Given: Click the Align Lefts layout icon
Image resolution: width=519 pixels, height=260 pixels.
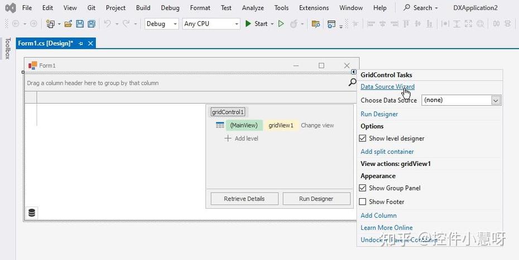Looking at the screenshot, I should 371,24.
